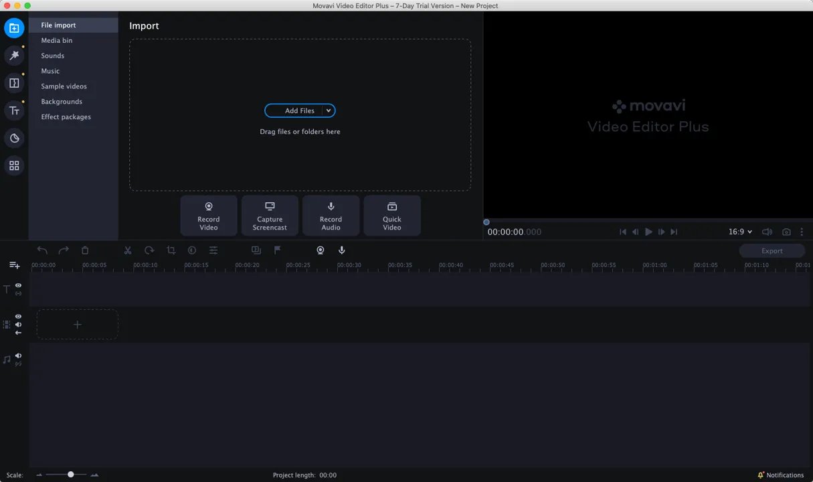This screenshot has height=482, width=813.
Task: Rotate clip with the rotate icon
Action: pos(149,250)
